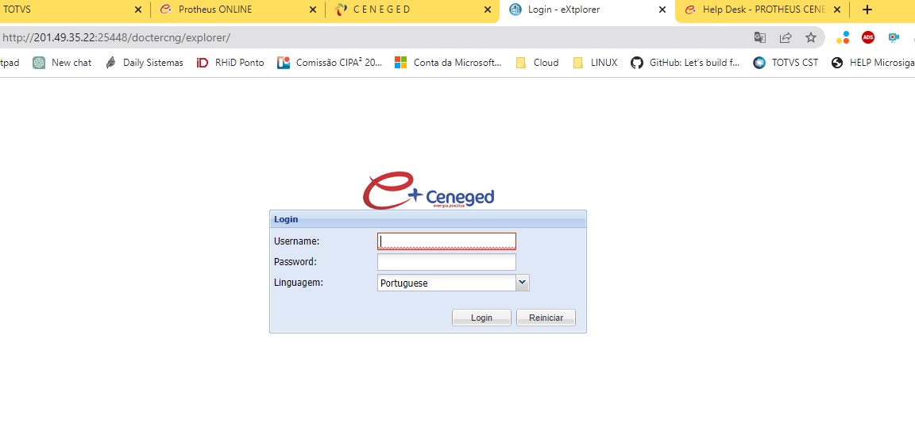Click into the Password field
This screenshot has width=915, height=447.
click(446, 262)
